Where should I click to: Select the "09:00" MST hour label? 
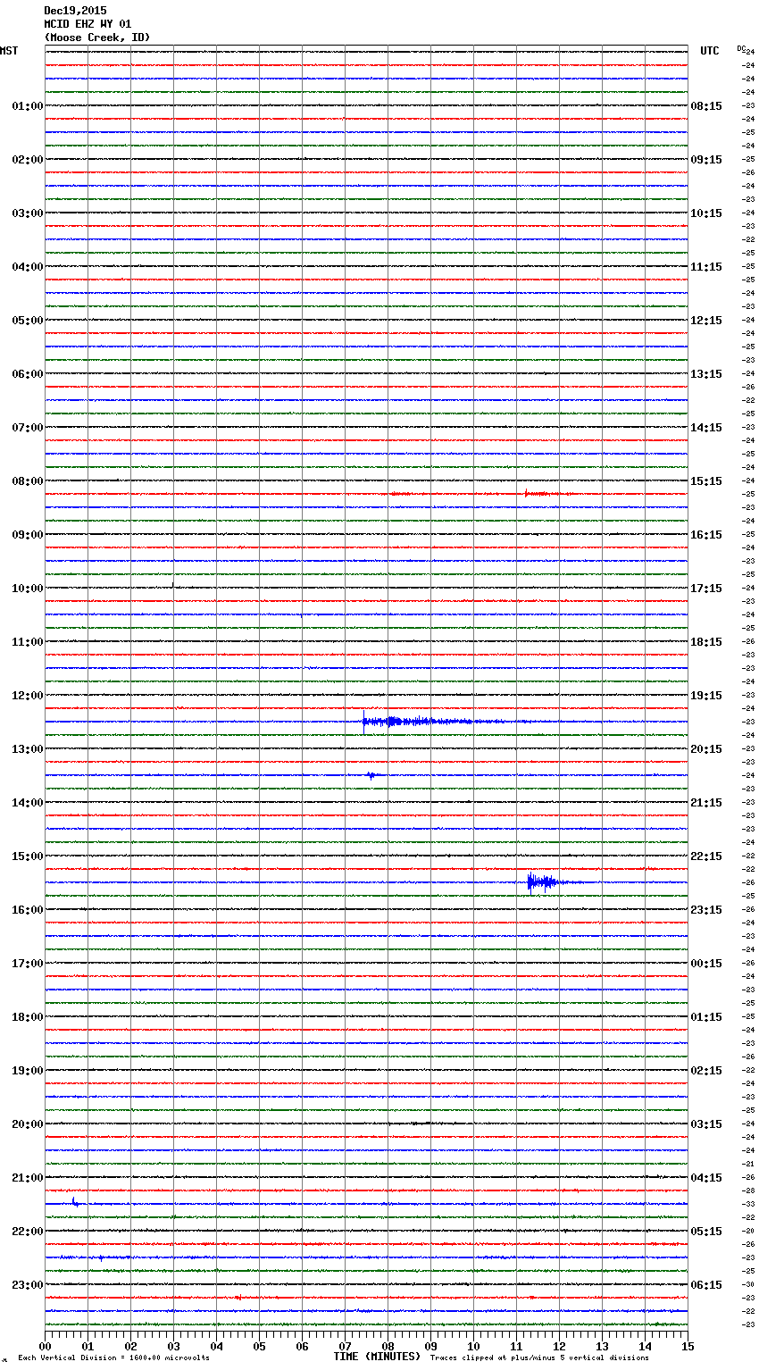click(x=28, y=535)
